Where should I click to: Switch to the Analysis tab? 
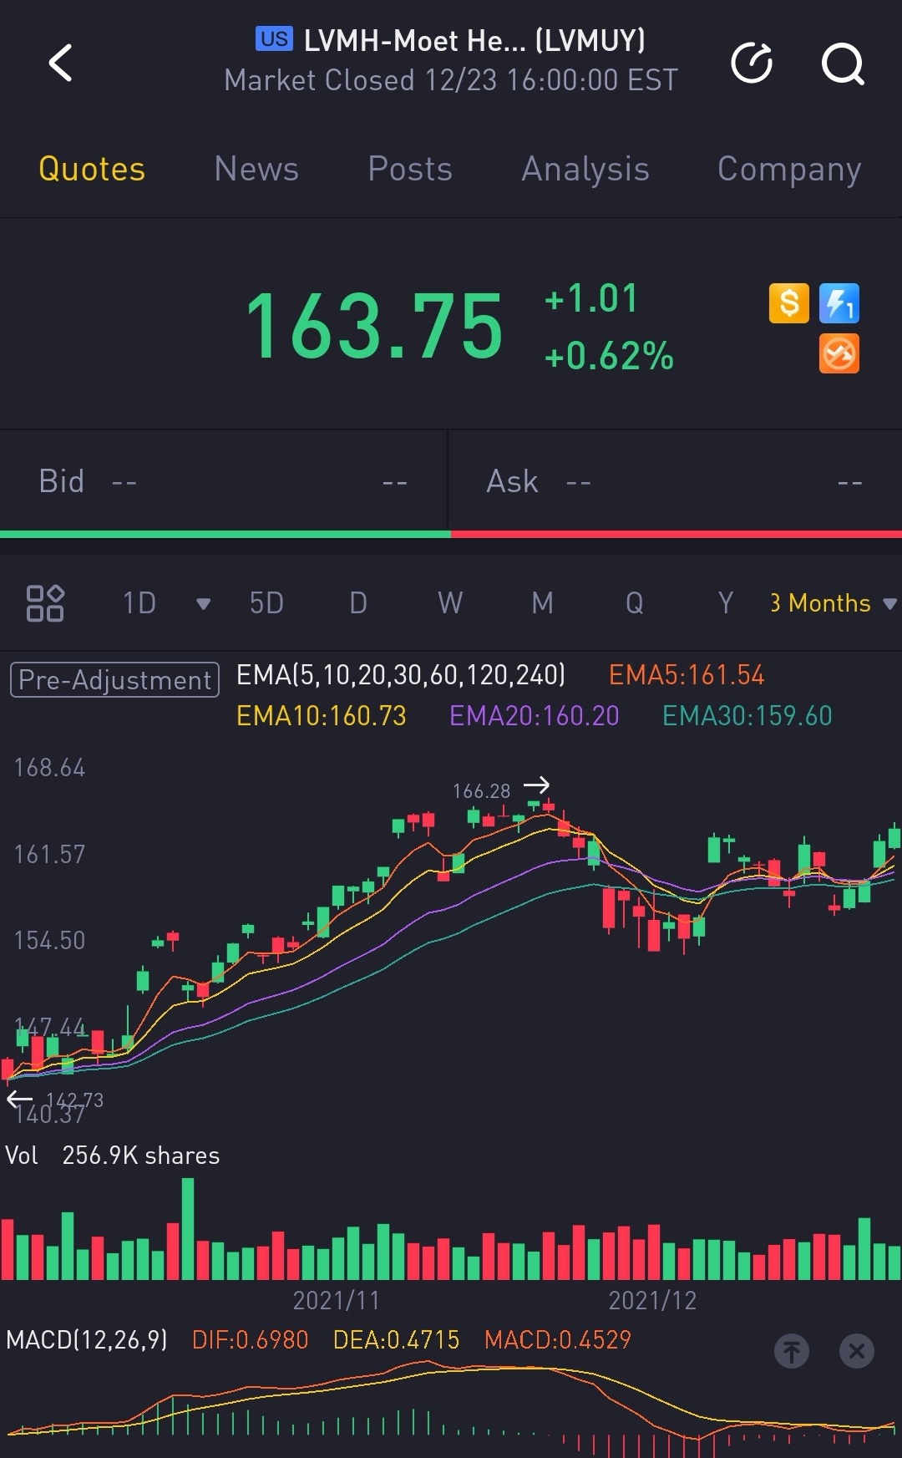pos(585,170)
